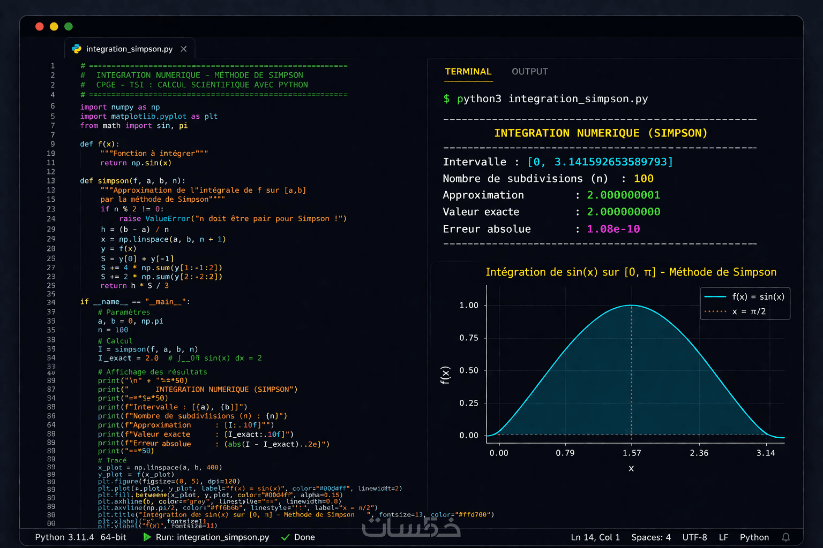Click Ln 14, Col 1 position indicator
This screenshot has width=823, height=548.
point(595,537)
